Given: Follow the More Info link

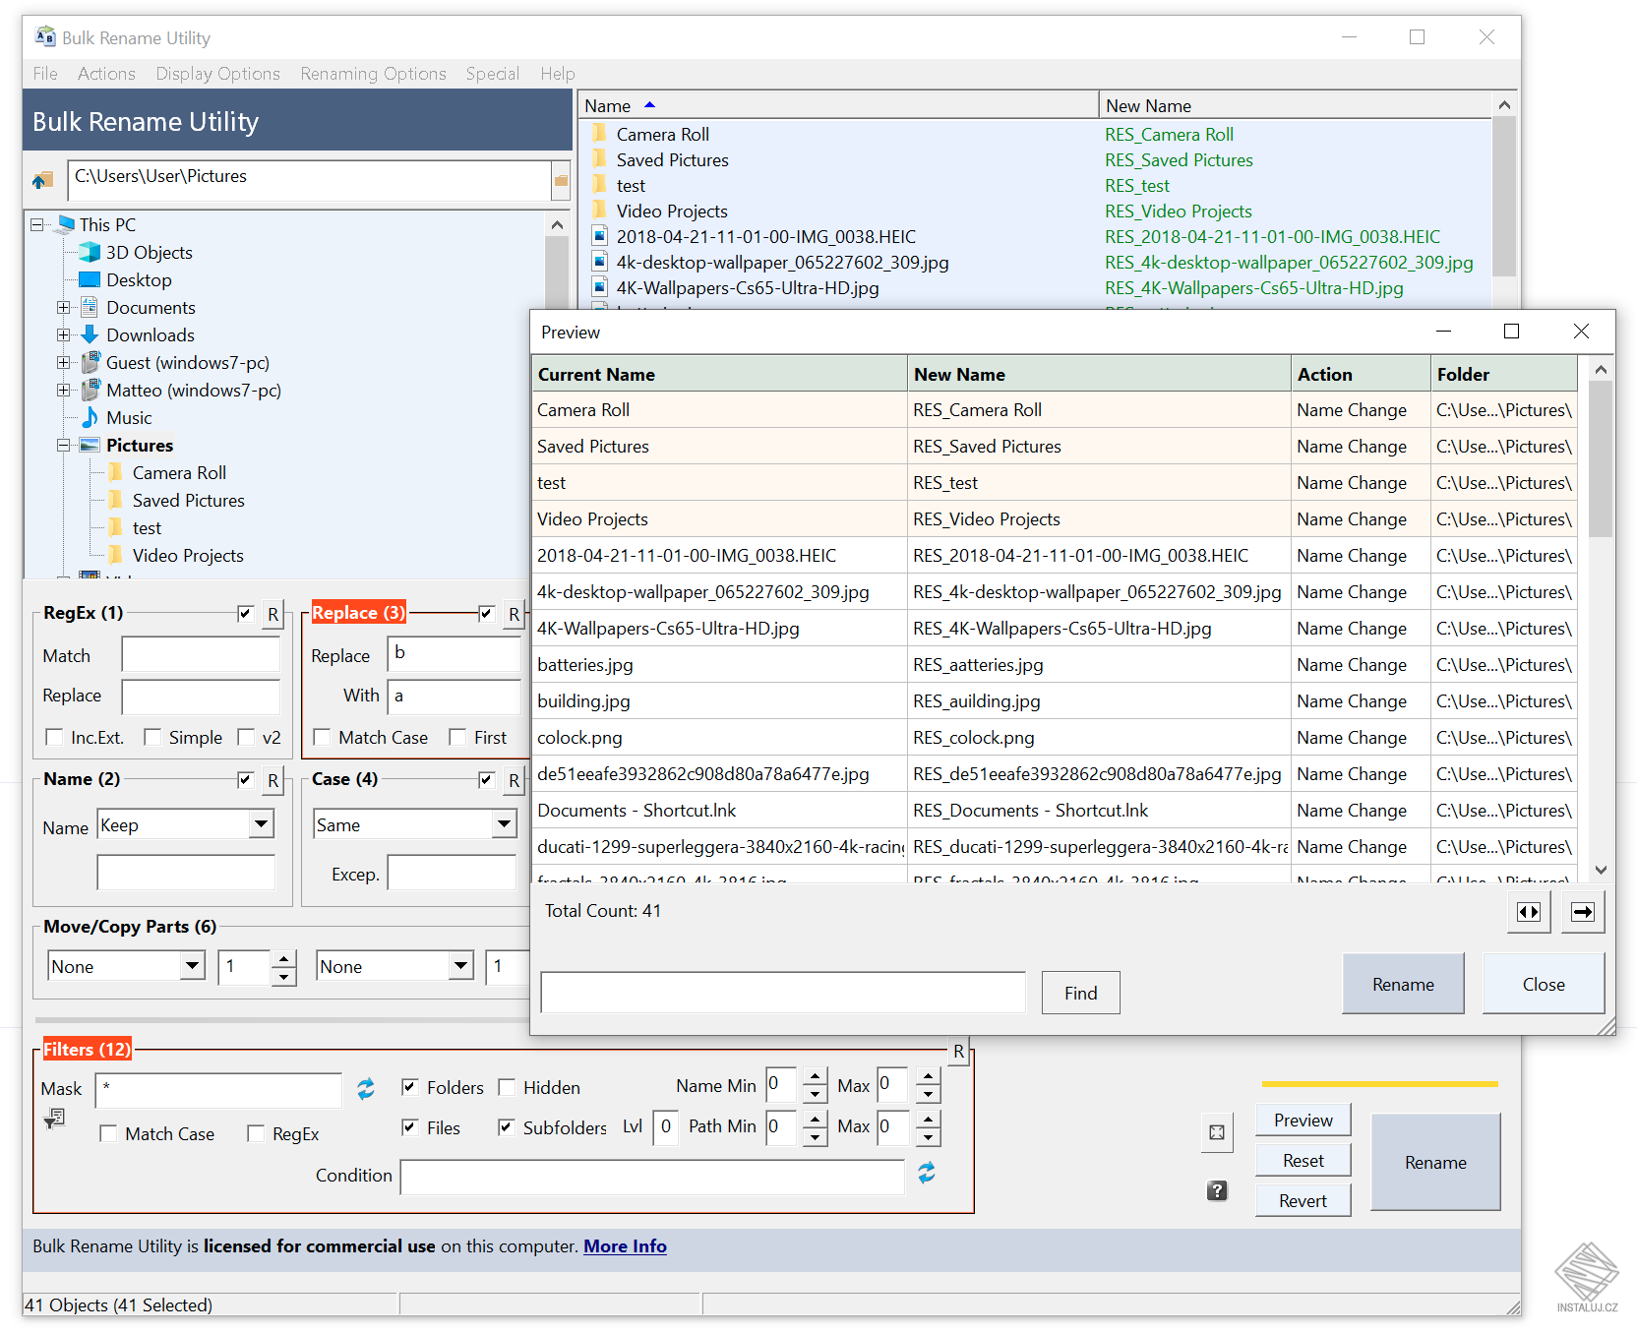Looking at the screenshot, I should click(625, 1246).
